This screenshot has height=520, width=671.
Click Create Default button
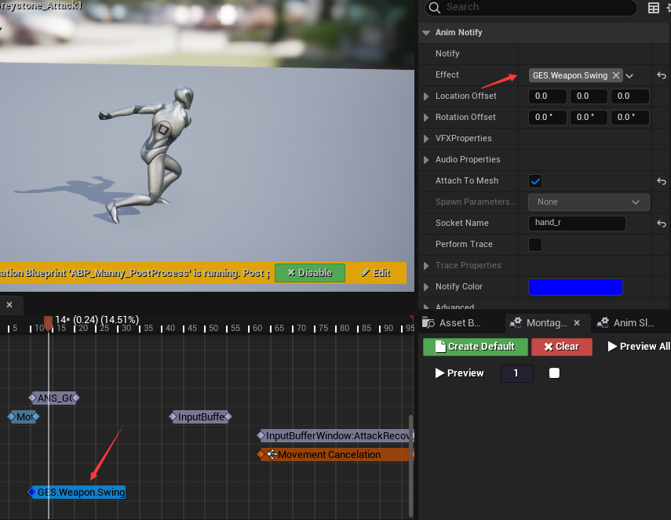click(476, 347)
